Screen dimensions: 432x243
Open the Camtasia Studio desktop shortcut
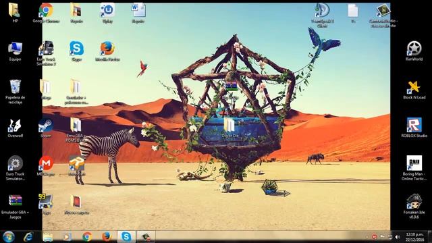(x=383, y=10)
